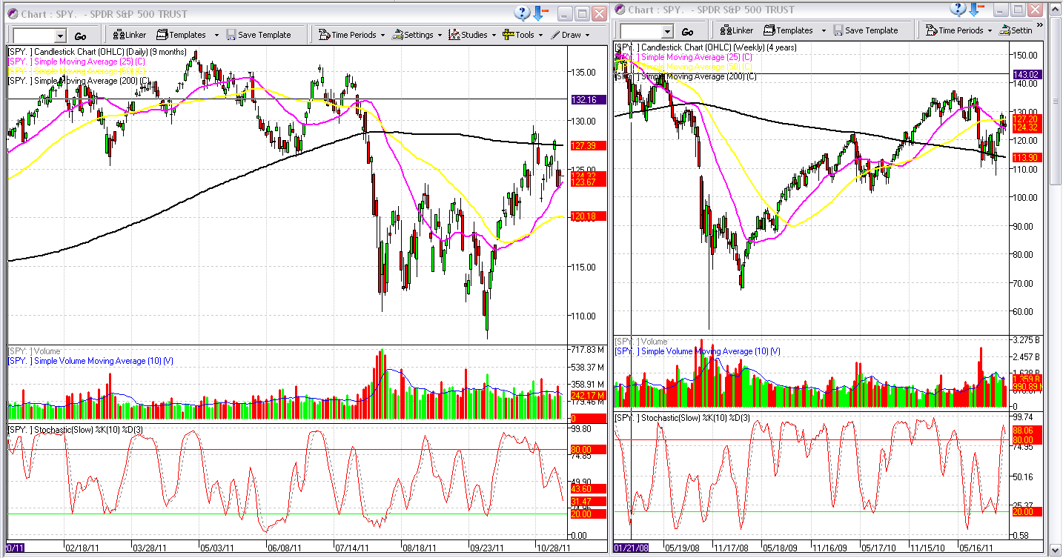
Task: Click the Studies icon in the daily chart
Action: click(x=454, y=35)
